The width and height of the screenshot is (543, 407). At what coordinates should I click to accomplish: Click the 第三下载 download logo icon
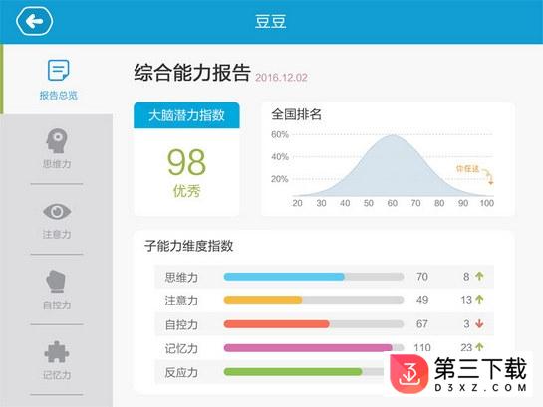pos(408,374)
